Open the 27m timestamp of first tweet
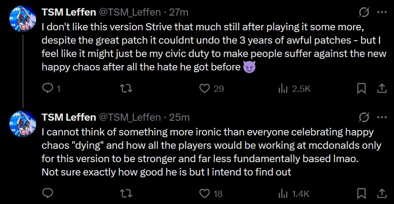This screenshot has width=394, height=204. [x=178, y=12]
